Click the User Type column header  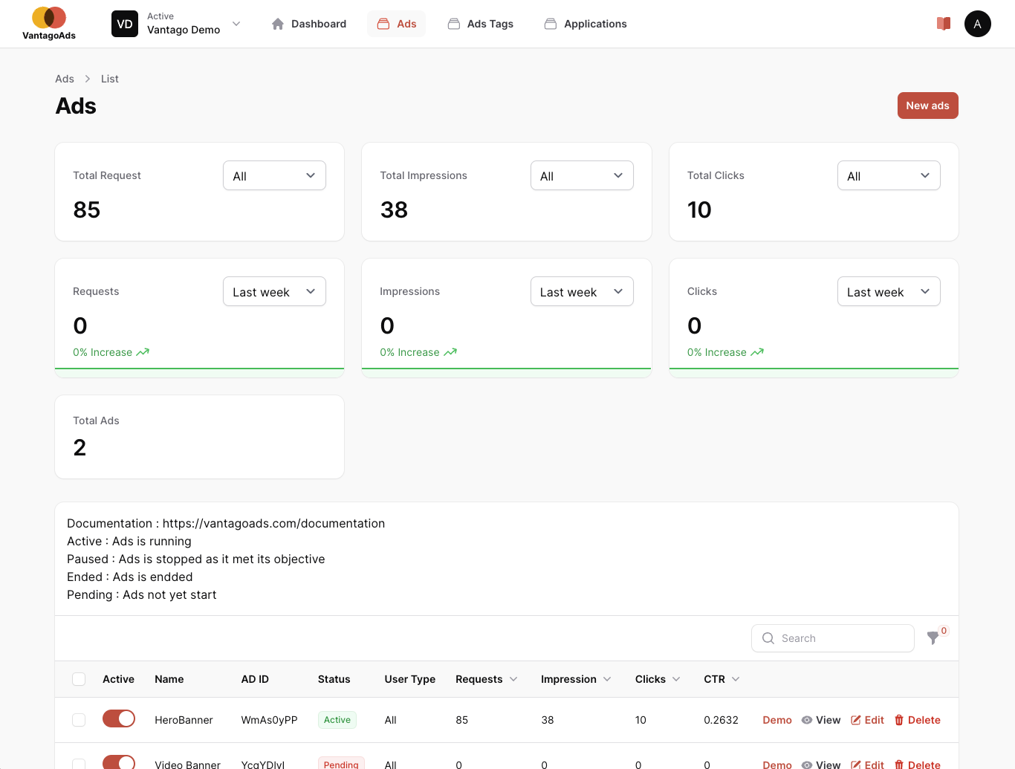410,679
